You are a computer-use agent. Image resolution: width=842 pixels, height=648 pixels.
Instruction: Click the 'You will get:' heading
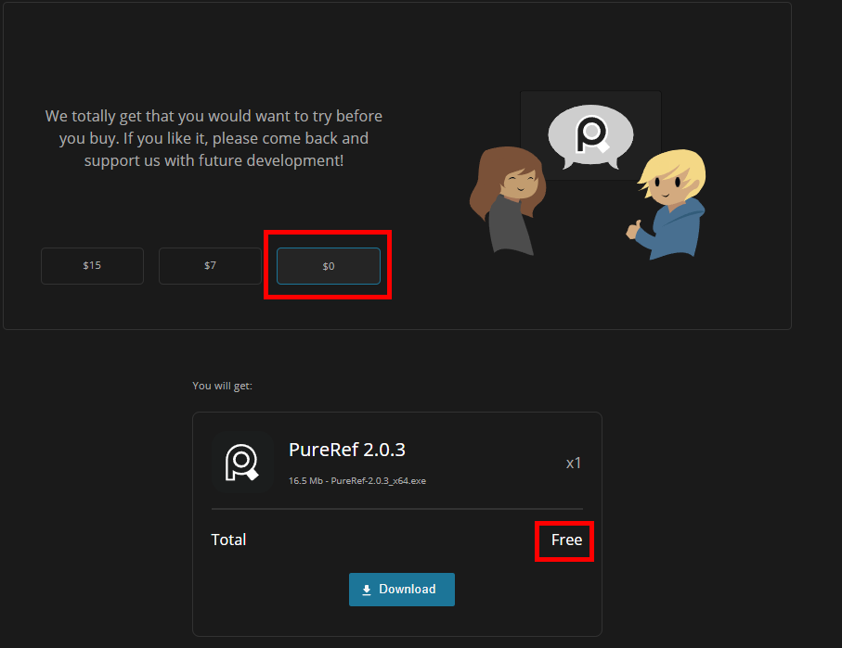[x=222, y=386]
